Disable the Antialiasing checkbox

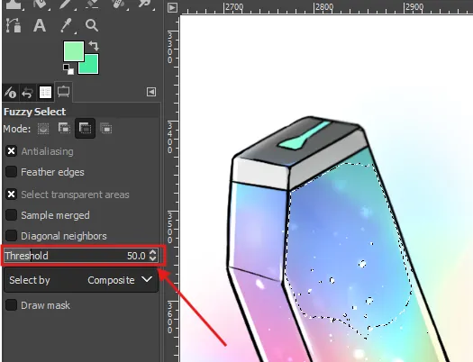click(x=11, y=151)
